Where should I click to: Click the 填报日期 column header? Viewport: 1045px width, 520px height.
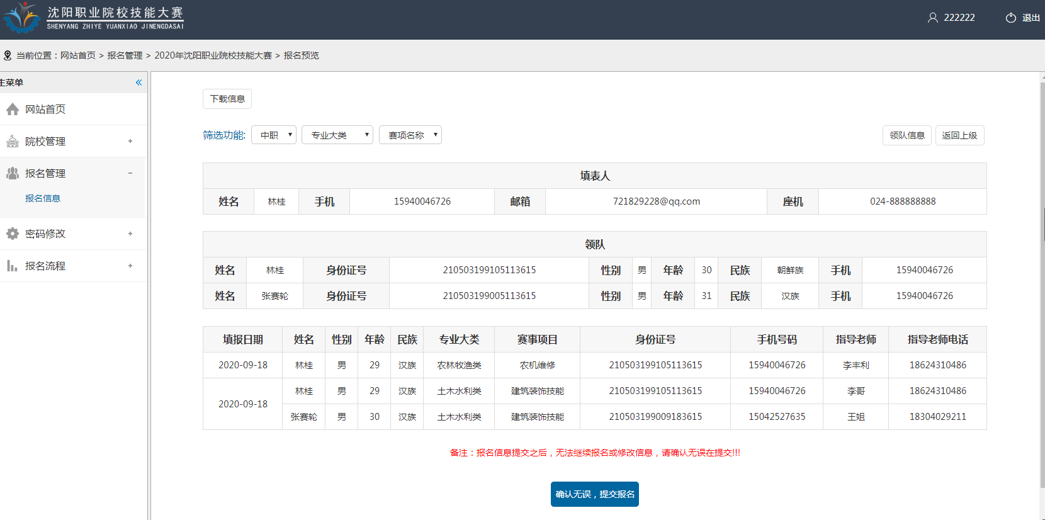(x=243, y=339)
